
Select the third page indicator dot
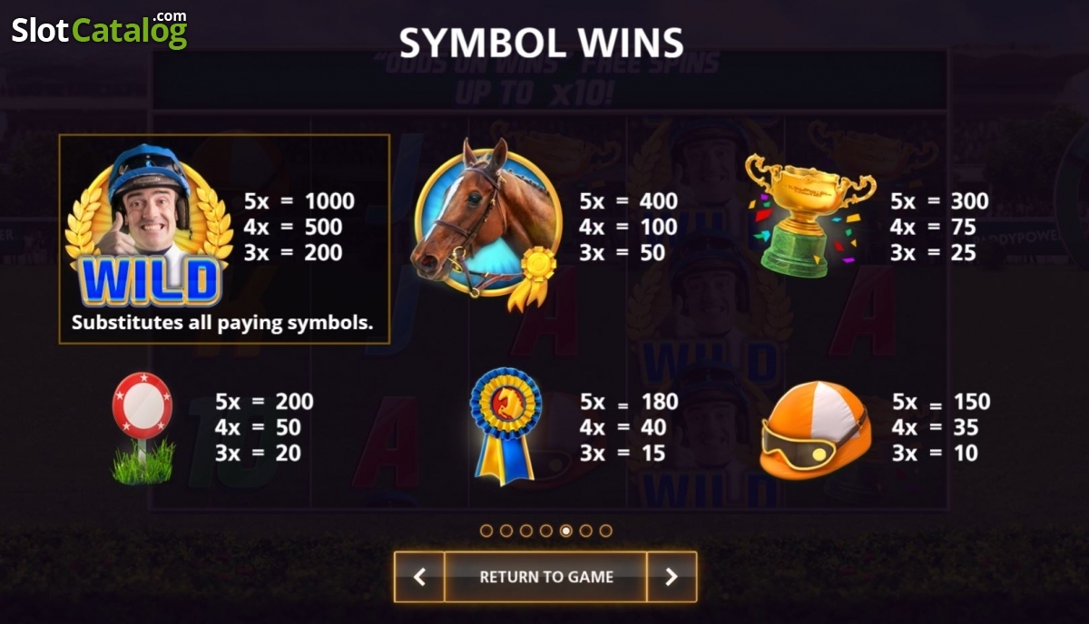tap(526, 531)
